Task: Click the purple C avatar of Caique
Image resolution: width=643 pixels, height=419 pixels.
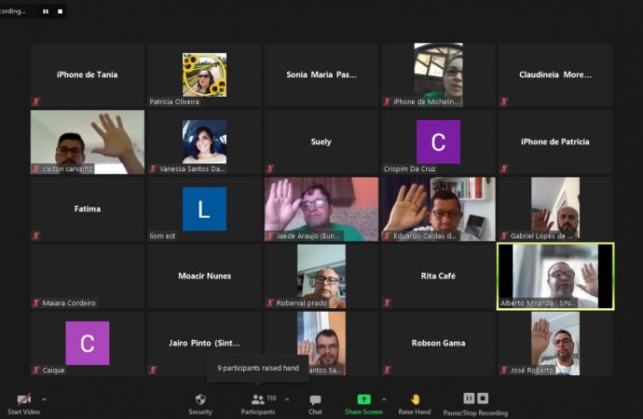Action: pos(88,344)
